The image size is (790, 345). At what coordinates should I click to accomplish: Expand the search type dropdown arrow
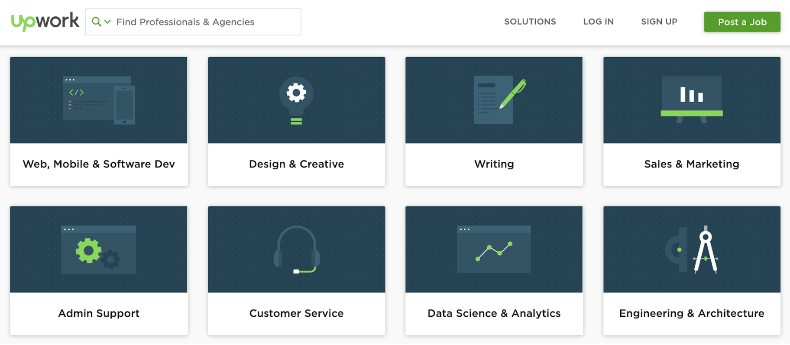tap(108, 22)
